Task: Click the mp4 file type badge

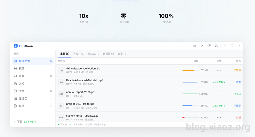Action: click(x=61, y=82)
